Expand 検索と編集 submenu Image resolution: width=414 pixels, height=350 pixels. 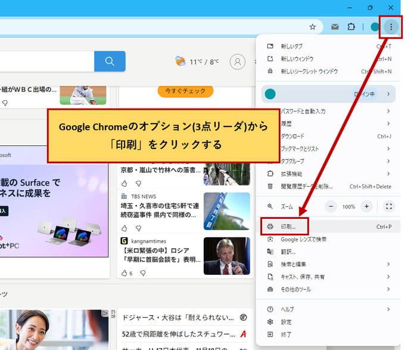point(329,264)
